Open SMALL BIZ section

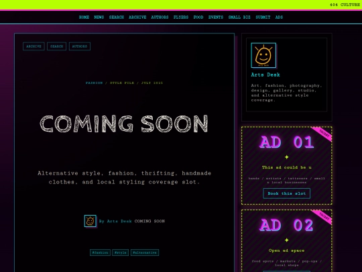click(239, 17)
